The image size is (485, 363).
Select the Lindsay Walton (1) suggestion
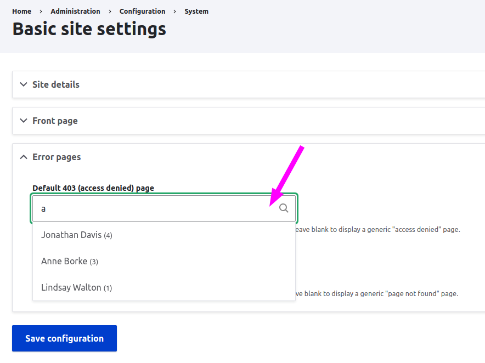[x=164, y=287]
